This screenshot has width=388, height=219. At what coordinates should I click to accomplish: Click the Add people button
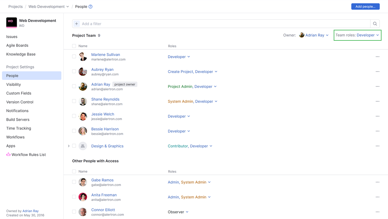[365, 6]
